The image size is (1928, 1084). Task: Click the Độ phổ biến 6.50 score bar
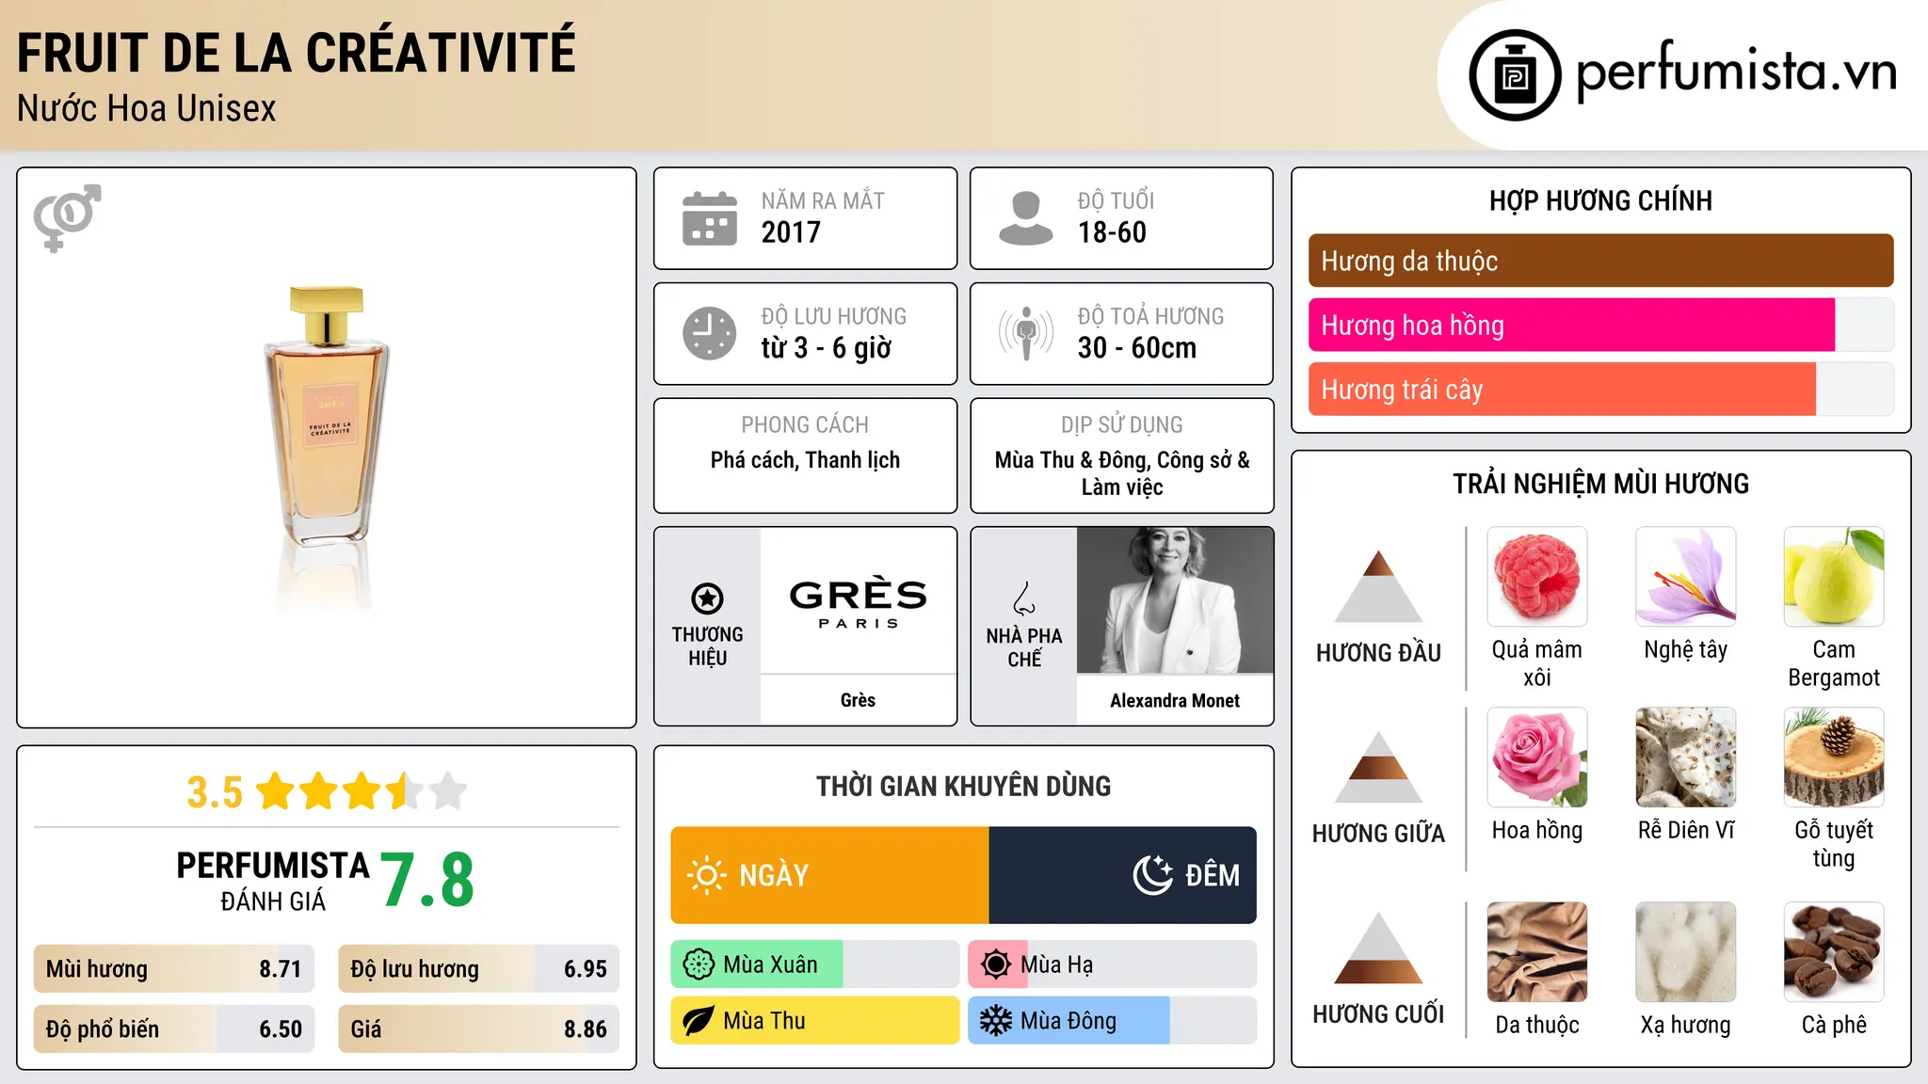click(x=174, y=1028)
